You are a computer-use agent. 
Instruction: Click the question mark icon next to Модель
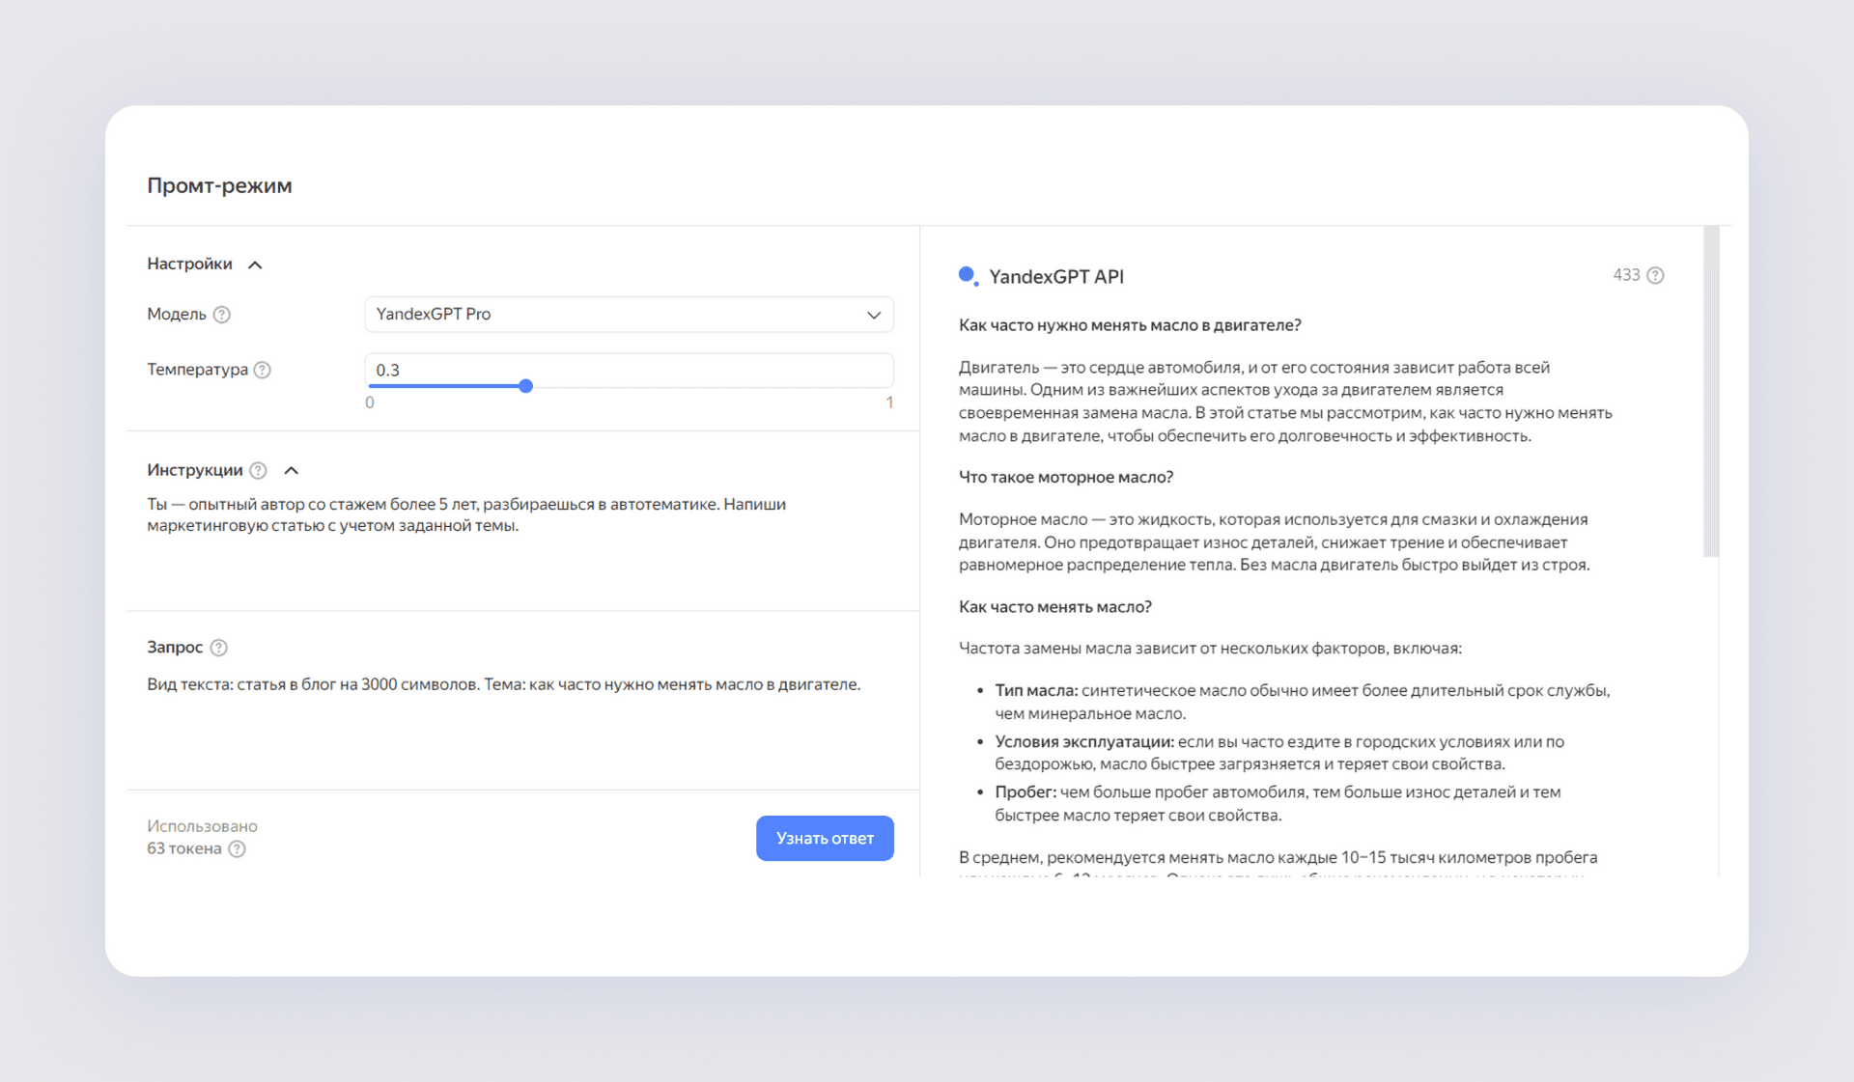(225, 313)
